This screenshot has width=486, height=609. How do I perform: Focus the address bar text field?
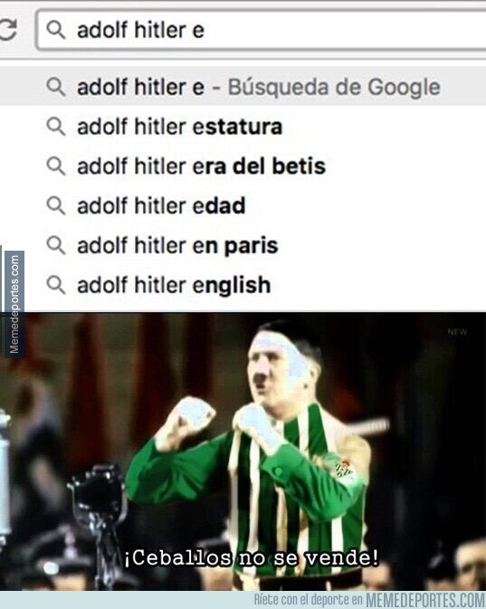[261, 30]
